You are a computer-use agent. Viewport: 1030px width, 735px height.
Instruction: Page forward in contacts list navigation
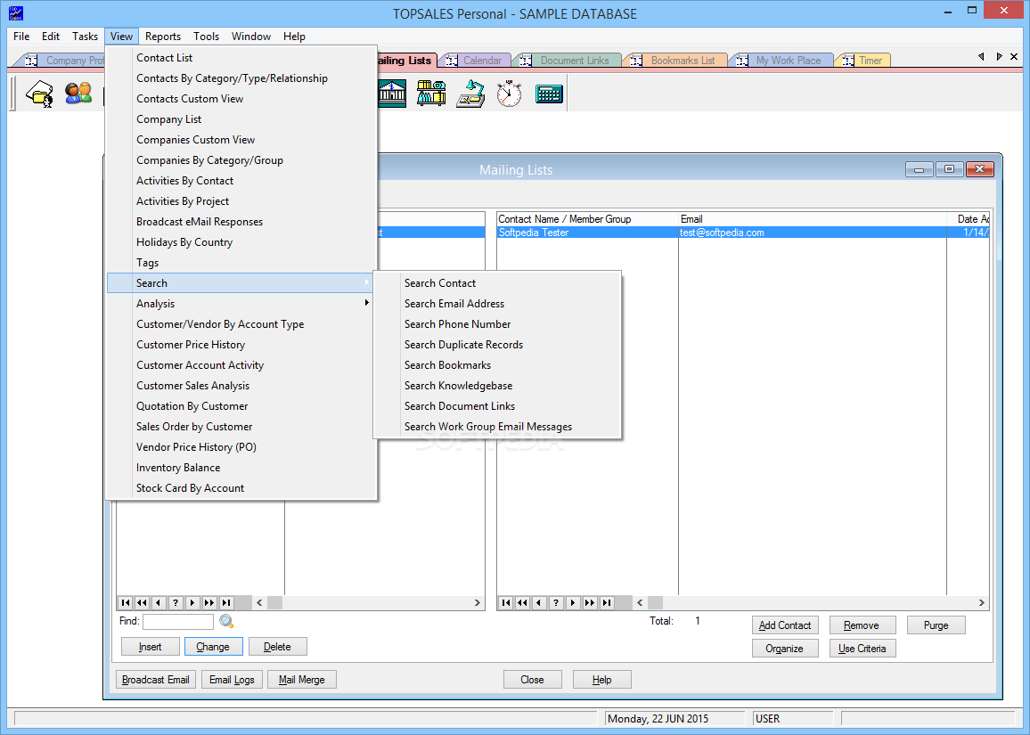click(x=590, y=602)
